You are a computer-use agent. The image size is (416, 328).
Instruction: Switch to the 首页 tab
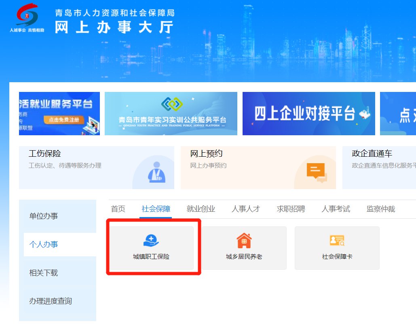(118, 209)
